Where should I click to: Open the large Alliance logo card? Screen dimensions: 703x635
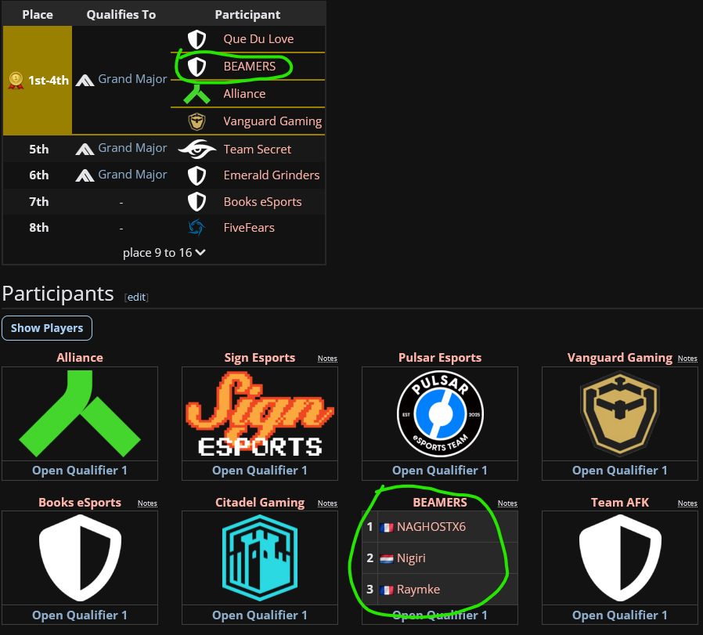pos(80,413)
